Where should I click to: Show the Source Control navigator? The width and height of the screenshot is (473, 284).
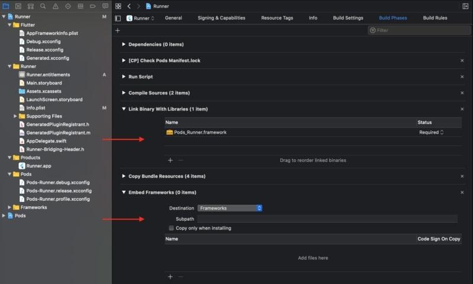point(18,6)
